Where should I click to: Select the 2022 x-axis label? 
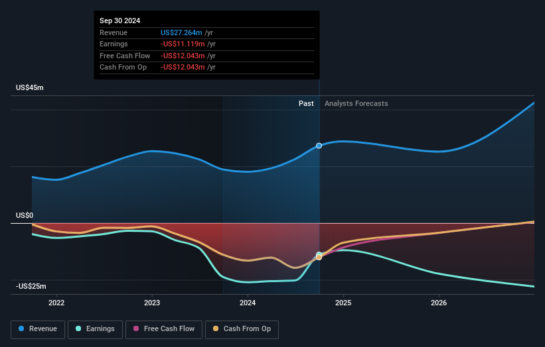coord(56,303)
